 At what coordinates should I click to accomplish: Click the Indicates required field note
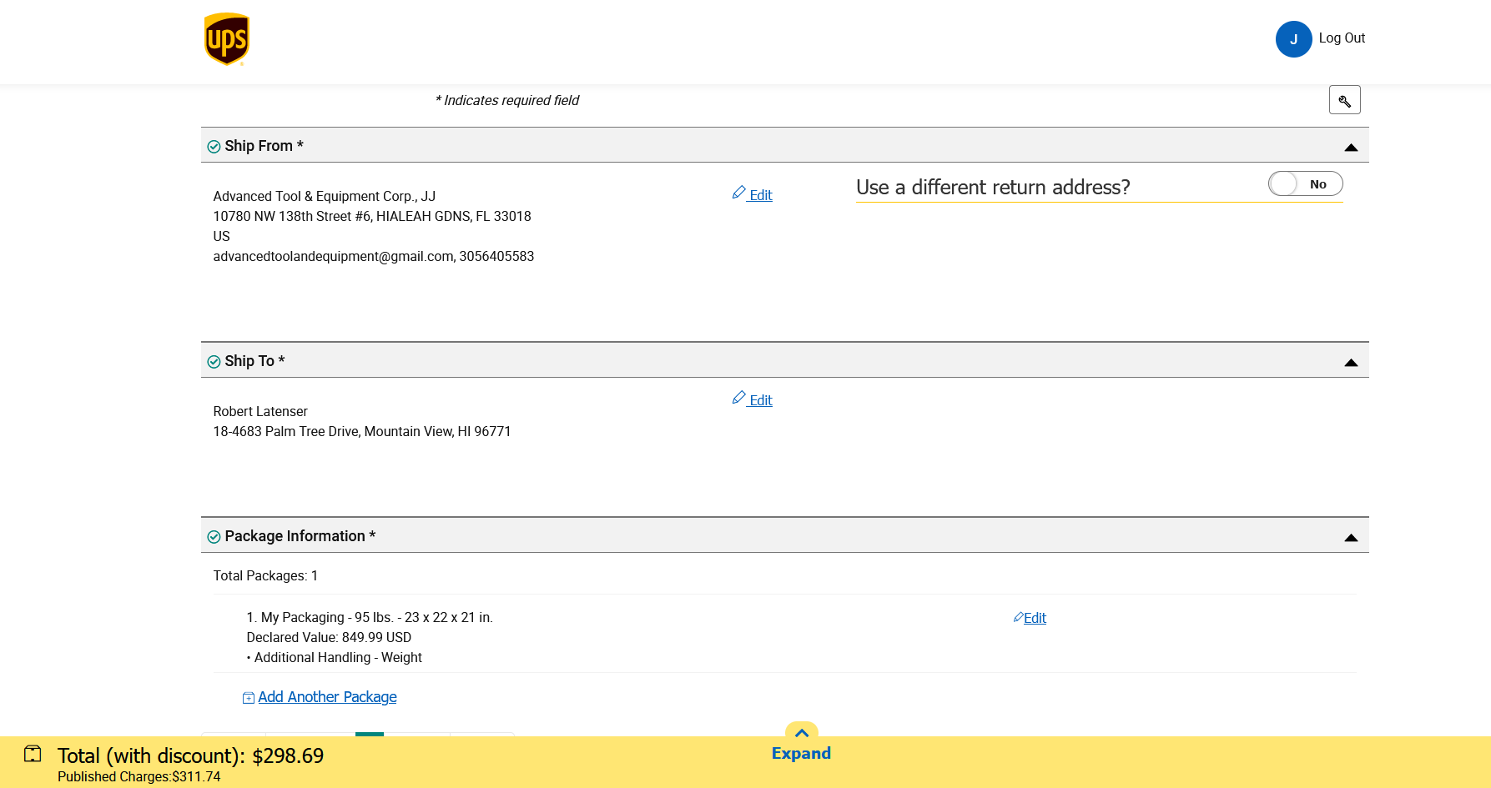[507, 101]
